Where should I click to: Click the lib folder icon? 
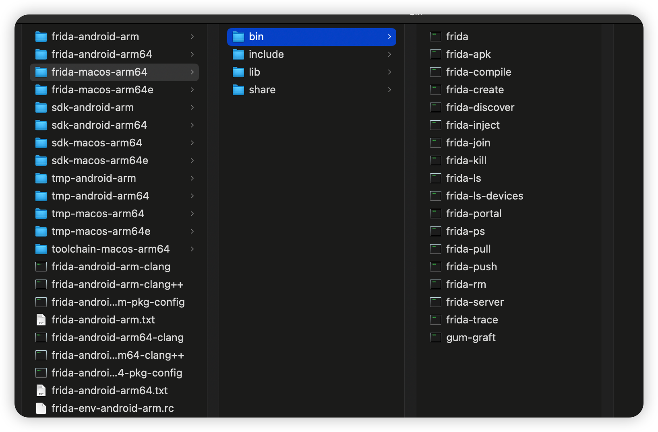click(238, 72)
